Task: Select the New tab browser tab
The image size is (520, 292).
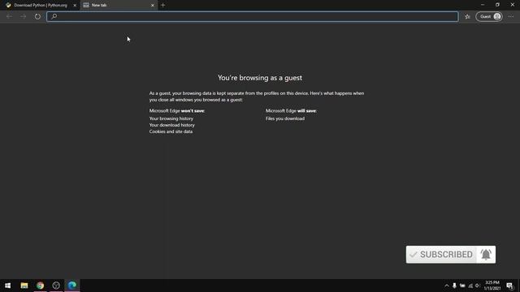Action: click(x=119, y=6)
